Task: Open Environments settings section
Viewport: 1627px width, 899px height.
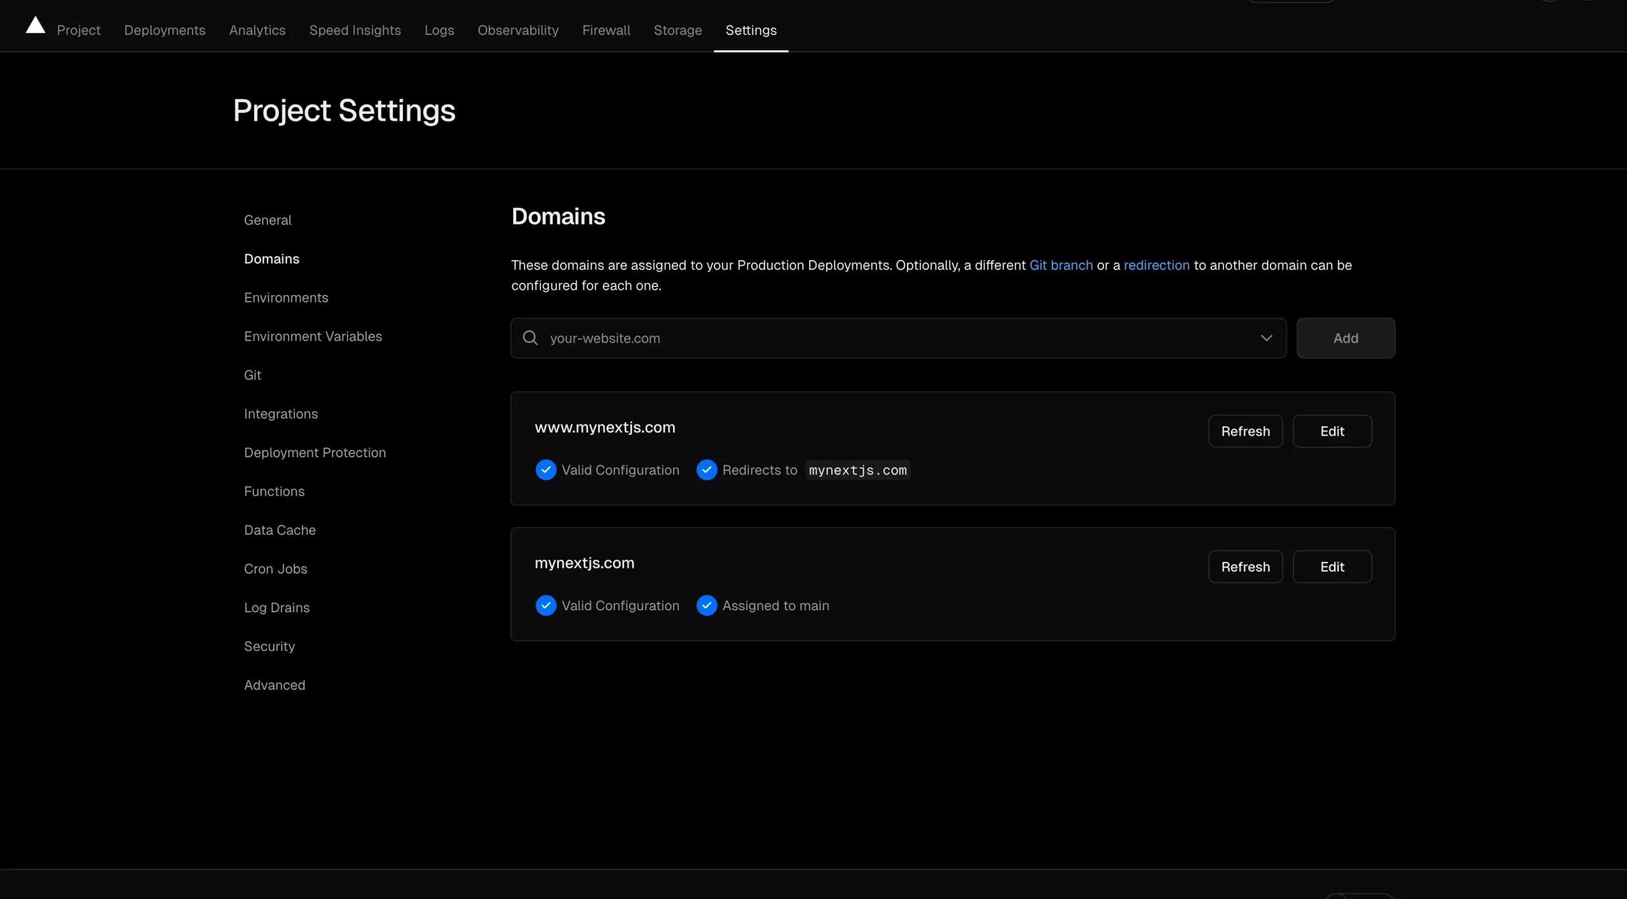Action: pyautogui.click(x=286, y=298)
